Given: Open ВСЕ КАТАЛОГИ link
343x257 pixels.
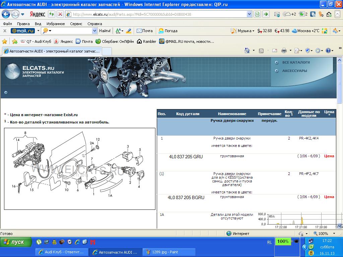Looking at the screenshot, I should pyautogui.click(x=296, y=62).
